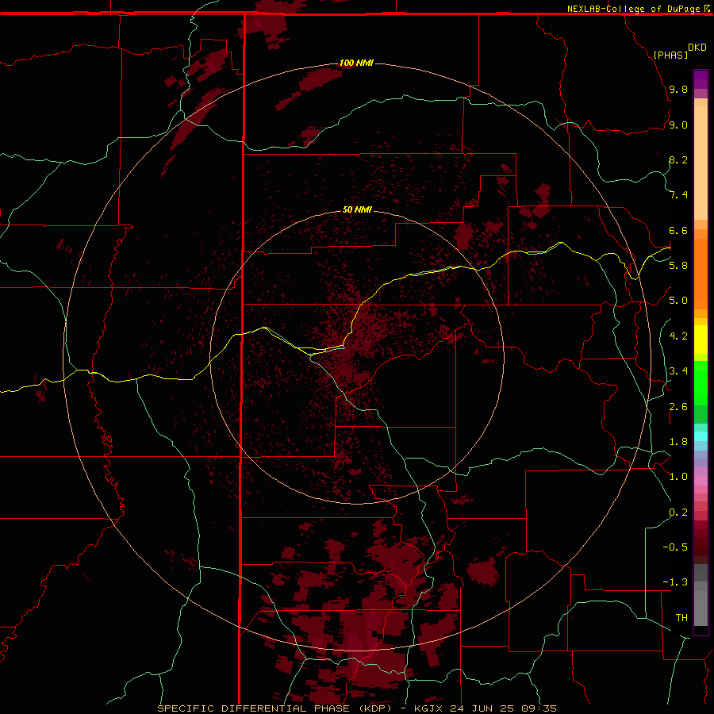
Task: Click the NEXLAB-College of DuPage credit text
Action: (x=634, y=9)
